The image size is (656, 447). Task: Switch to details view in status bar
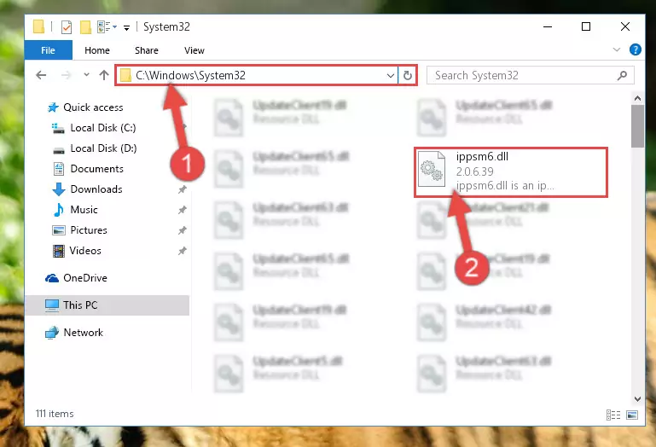(x=613, y=415)
